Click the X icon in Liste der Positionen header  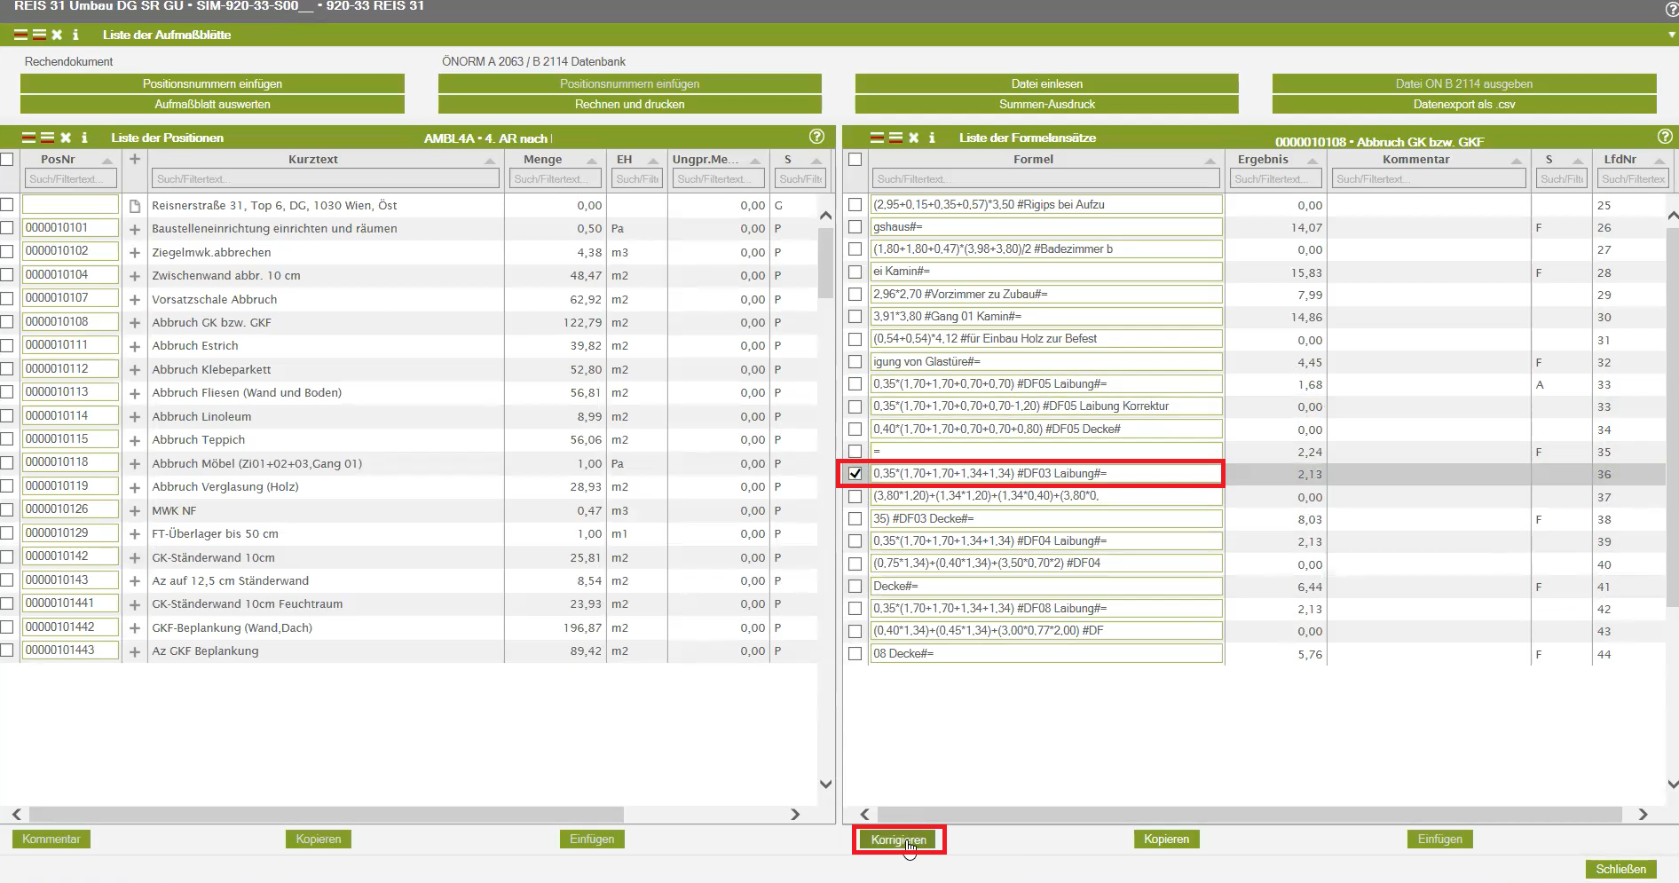pyautogui.click(x=66, y=138)
